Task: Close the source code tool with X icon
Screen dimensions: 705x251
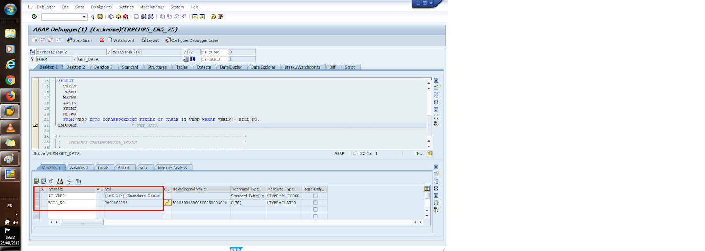Action: click(x=436, y=81)
